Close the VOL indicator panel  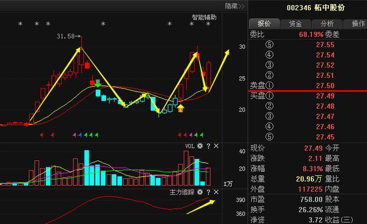(x=216, y=146)
